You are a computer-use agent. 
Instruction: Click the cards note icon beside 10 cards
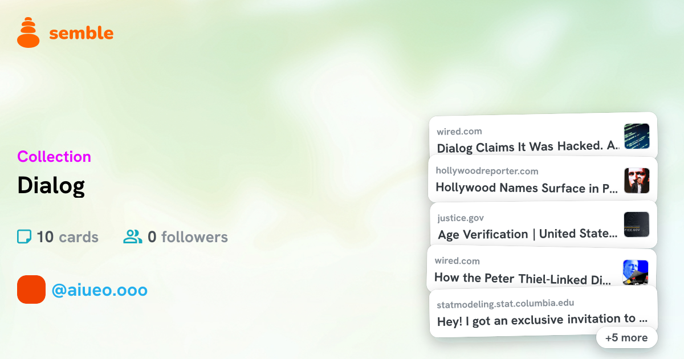(x=24, y=236)
